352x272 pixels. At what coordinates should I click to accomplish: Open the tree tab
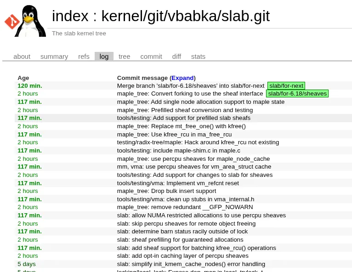[x=124, y=57]
